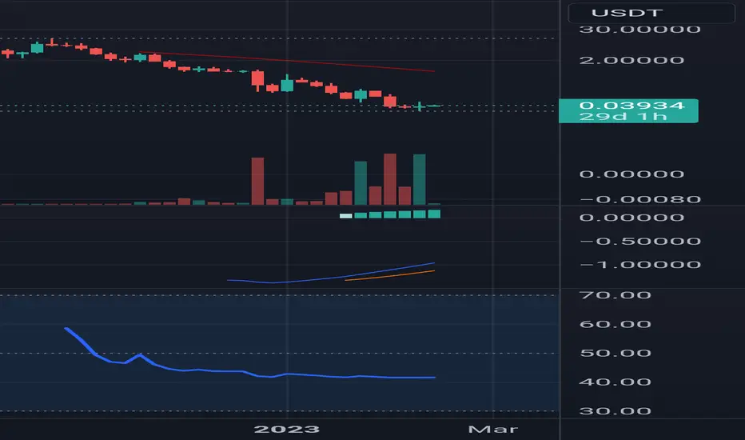Select the red descending trend line
The image size is (745, 440).
coord(288,61)
